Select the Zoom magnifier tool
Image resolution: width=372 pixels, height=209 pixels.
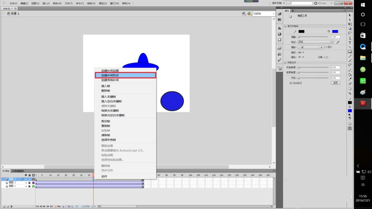tap(350, 93)
